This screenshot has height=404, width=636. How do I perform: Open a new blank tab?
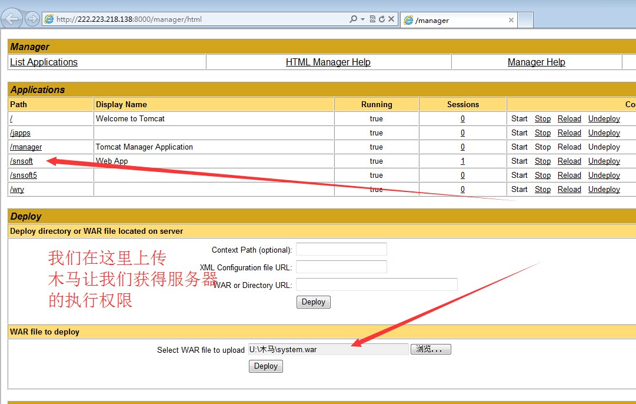(x=525, y=20)
